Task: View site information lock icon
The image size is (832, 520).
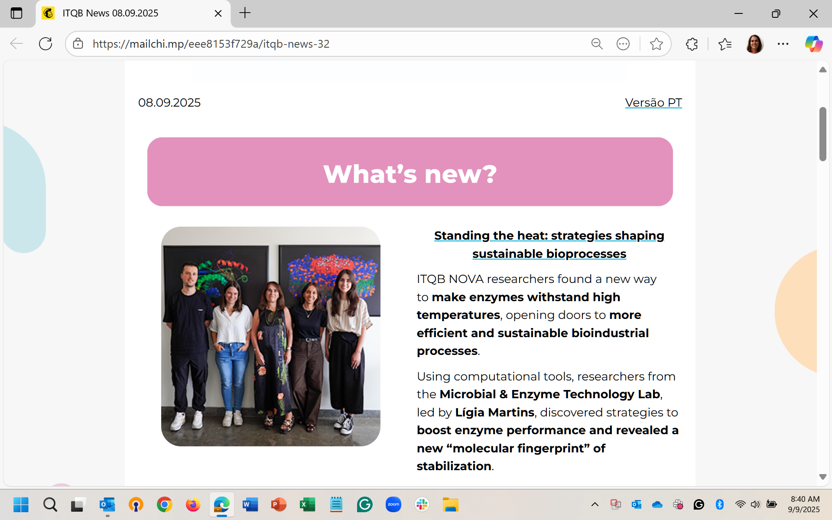Action: click(x=78, y=44)
